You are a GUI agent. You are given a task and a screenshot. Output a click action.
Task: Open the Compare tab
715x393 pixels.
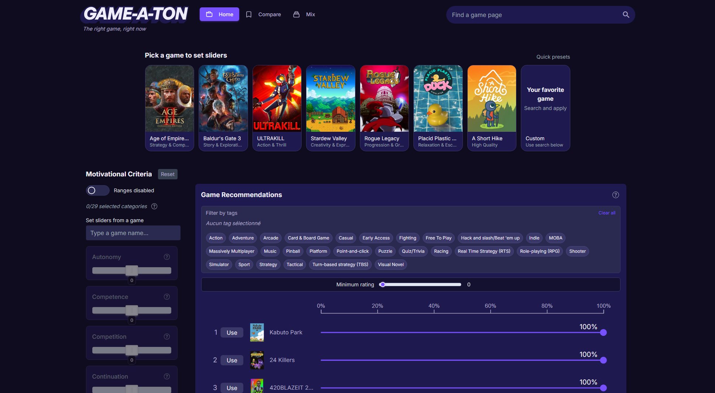(x=264, y=14)
